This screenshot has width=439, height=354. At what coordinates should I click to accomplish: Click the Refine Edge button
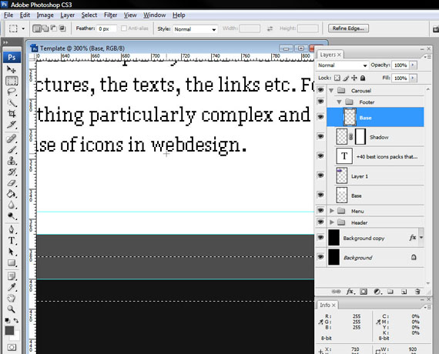(348, 28)
